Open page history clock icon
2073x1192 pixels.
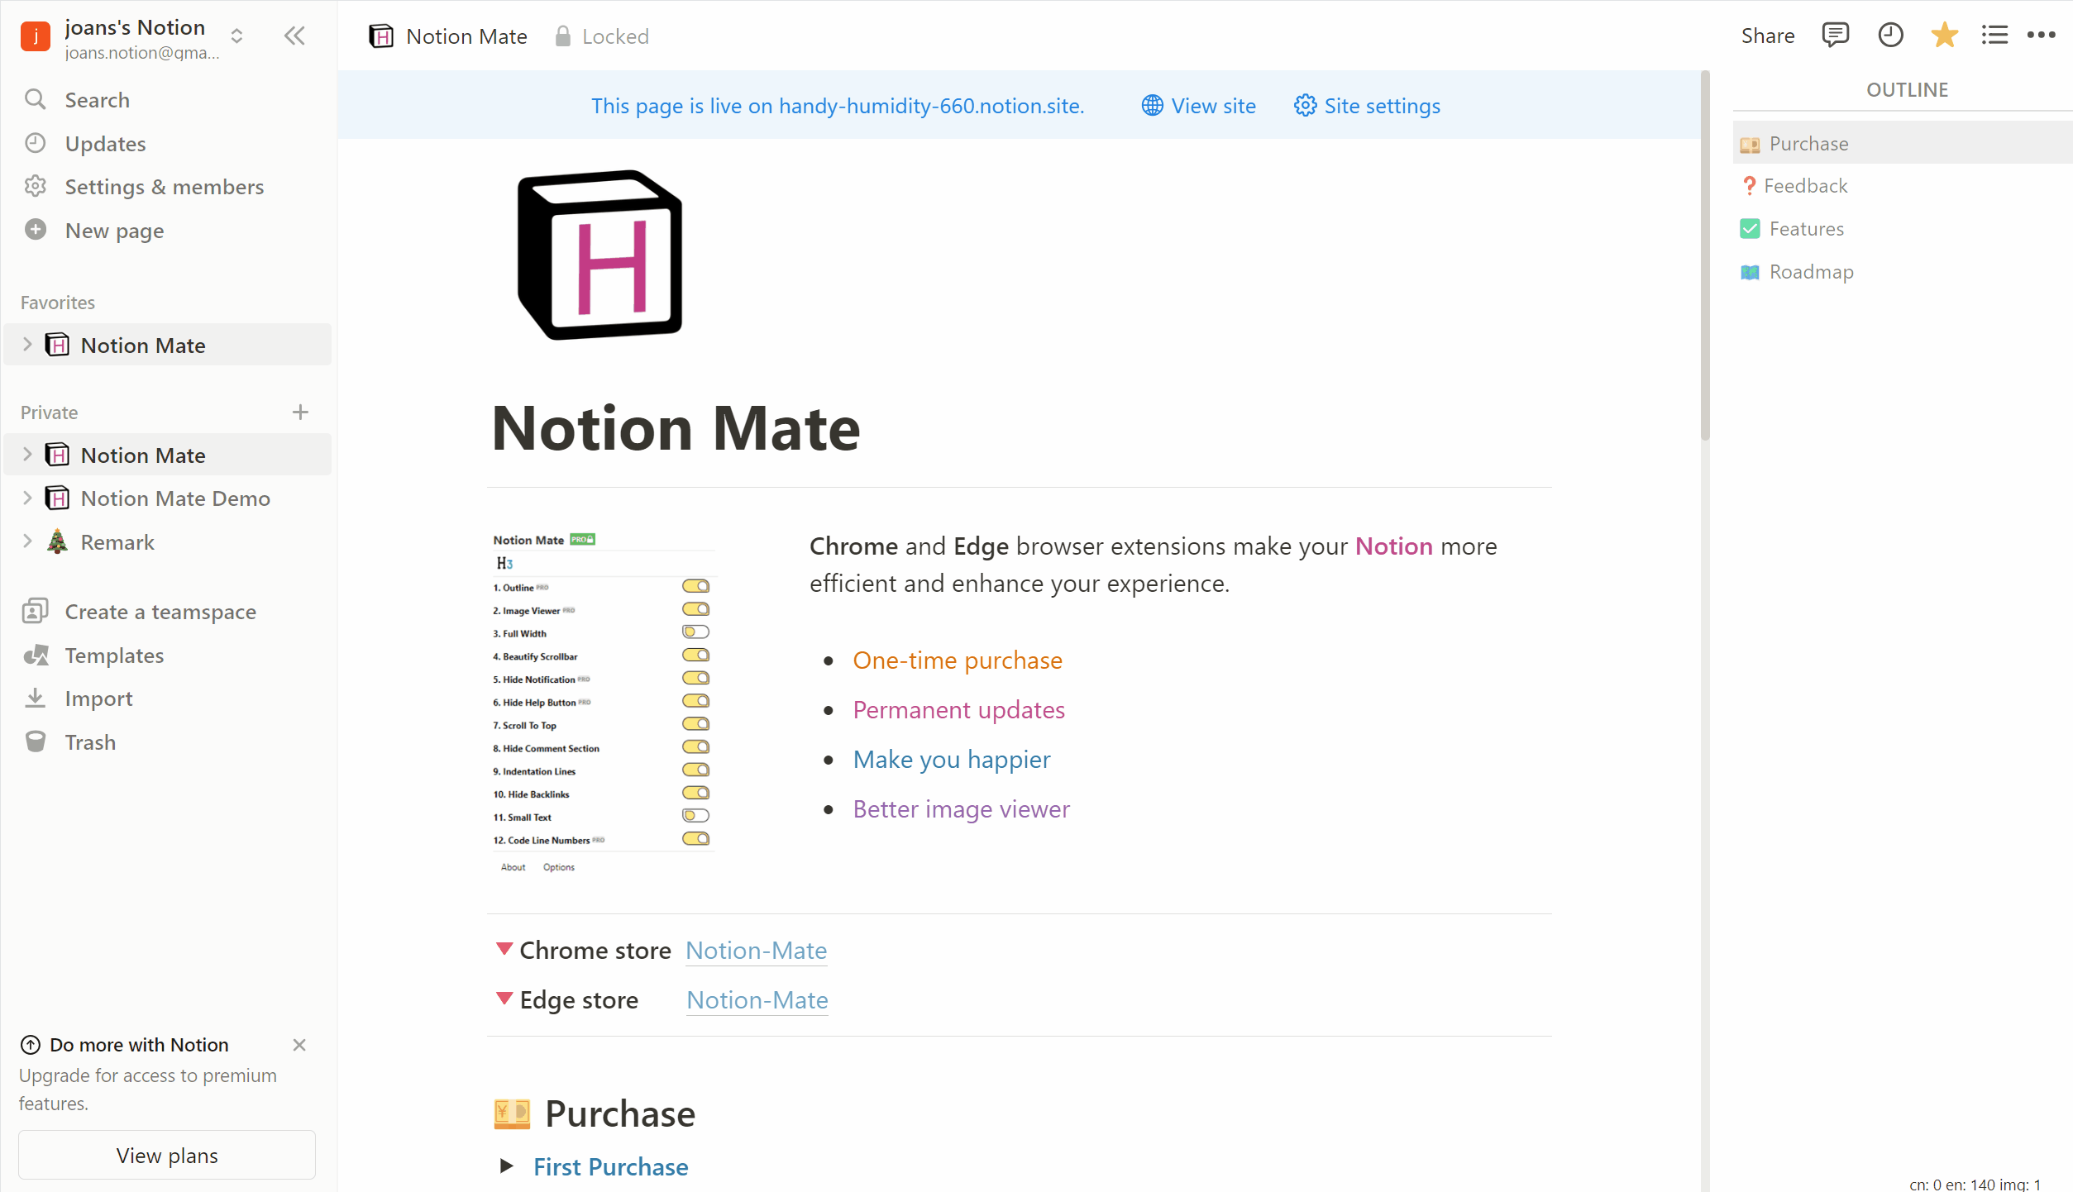pyautogui.click(x=1890, y=35)
